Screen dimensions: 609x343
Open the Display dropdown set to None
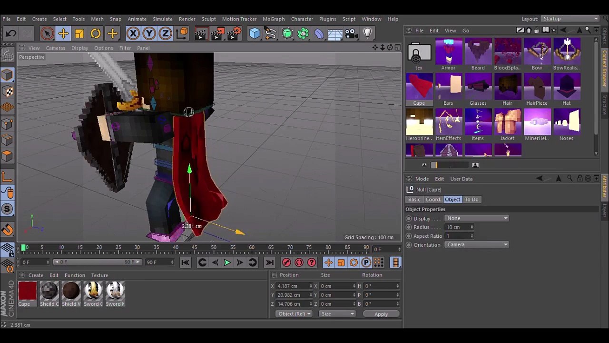477,219
